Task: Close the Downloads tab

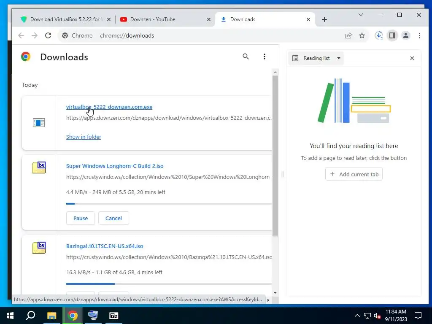Action: click(x=308, y=19)
